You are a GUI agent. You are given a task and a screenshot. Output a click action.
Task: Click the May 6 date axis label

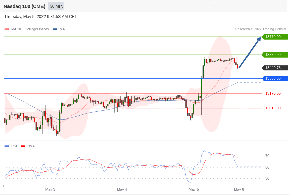click(x=239, y=189)
